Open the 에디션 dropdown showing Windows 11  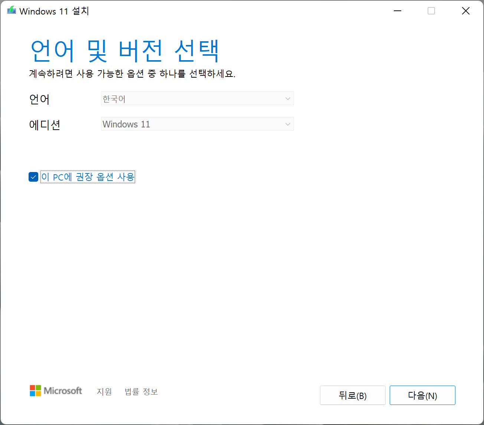click(x=197, y=124)
